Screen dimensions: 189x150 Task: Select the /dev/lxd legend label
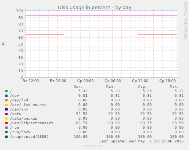[19, 100]
